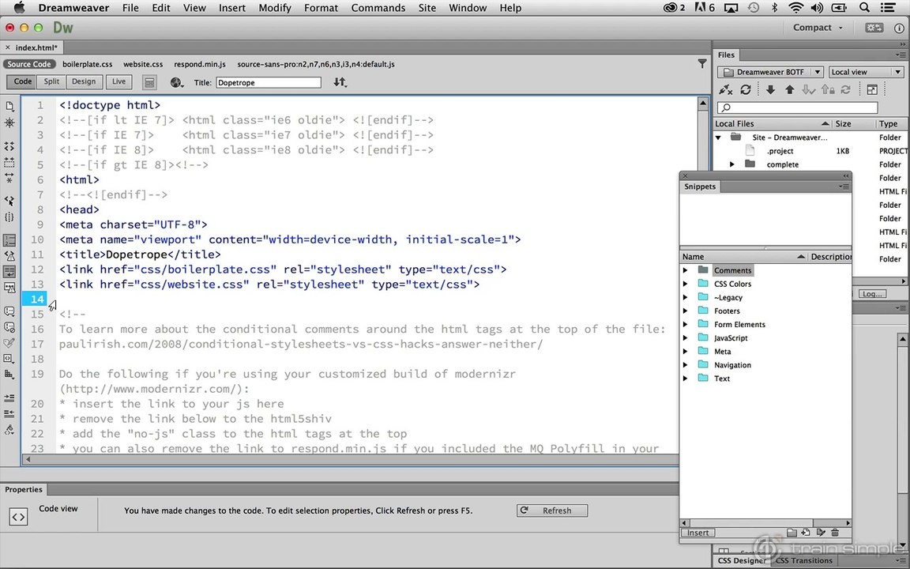910x569 pixels.
Task: Open the boilerplate.css related file
Action: tap(88, 64)
